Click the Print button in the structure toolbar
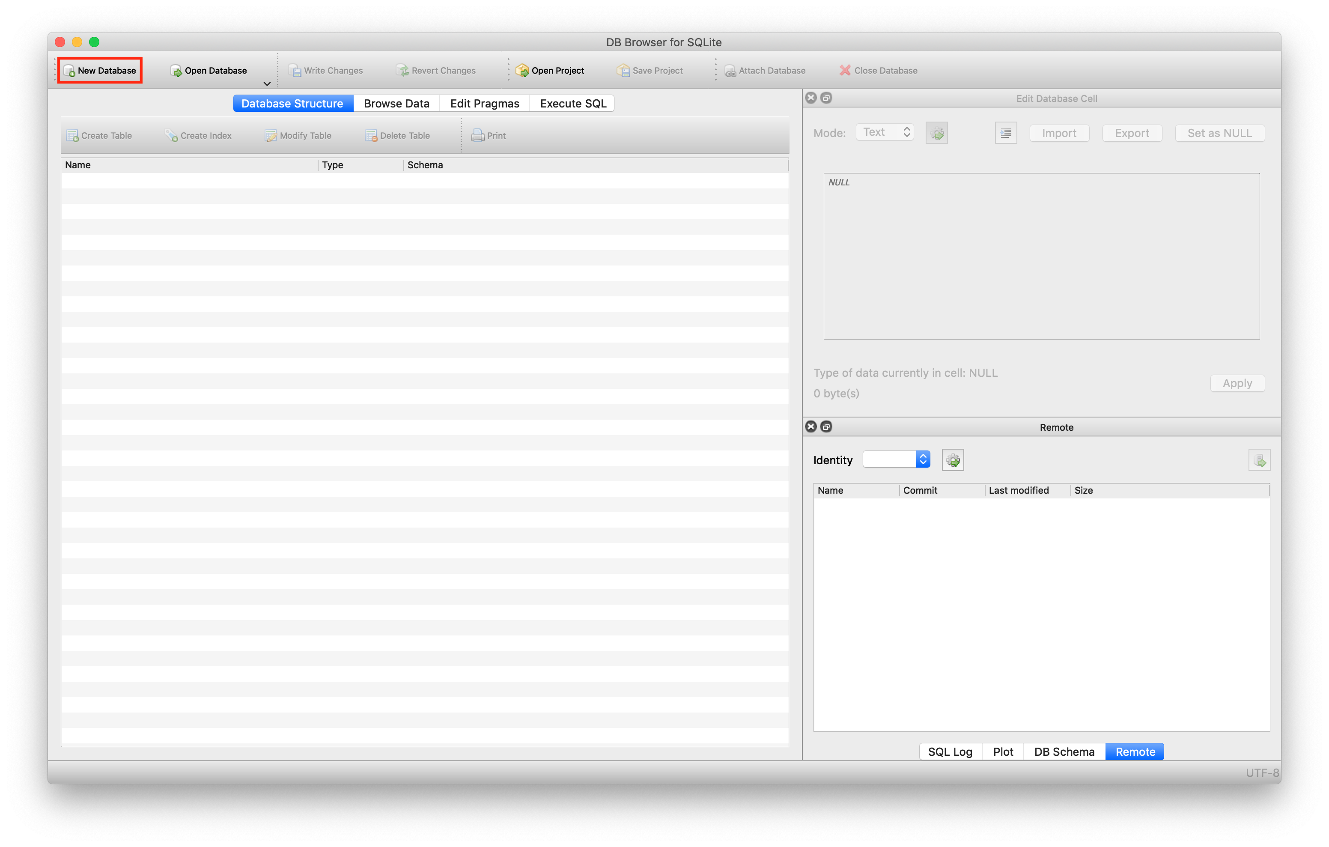 click(x=489, y=135)
